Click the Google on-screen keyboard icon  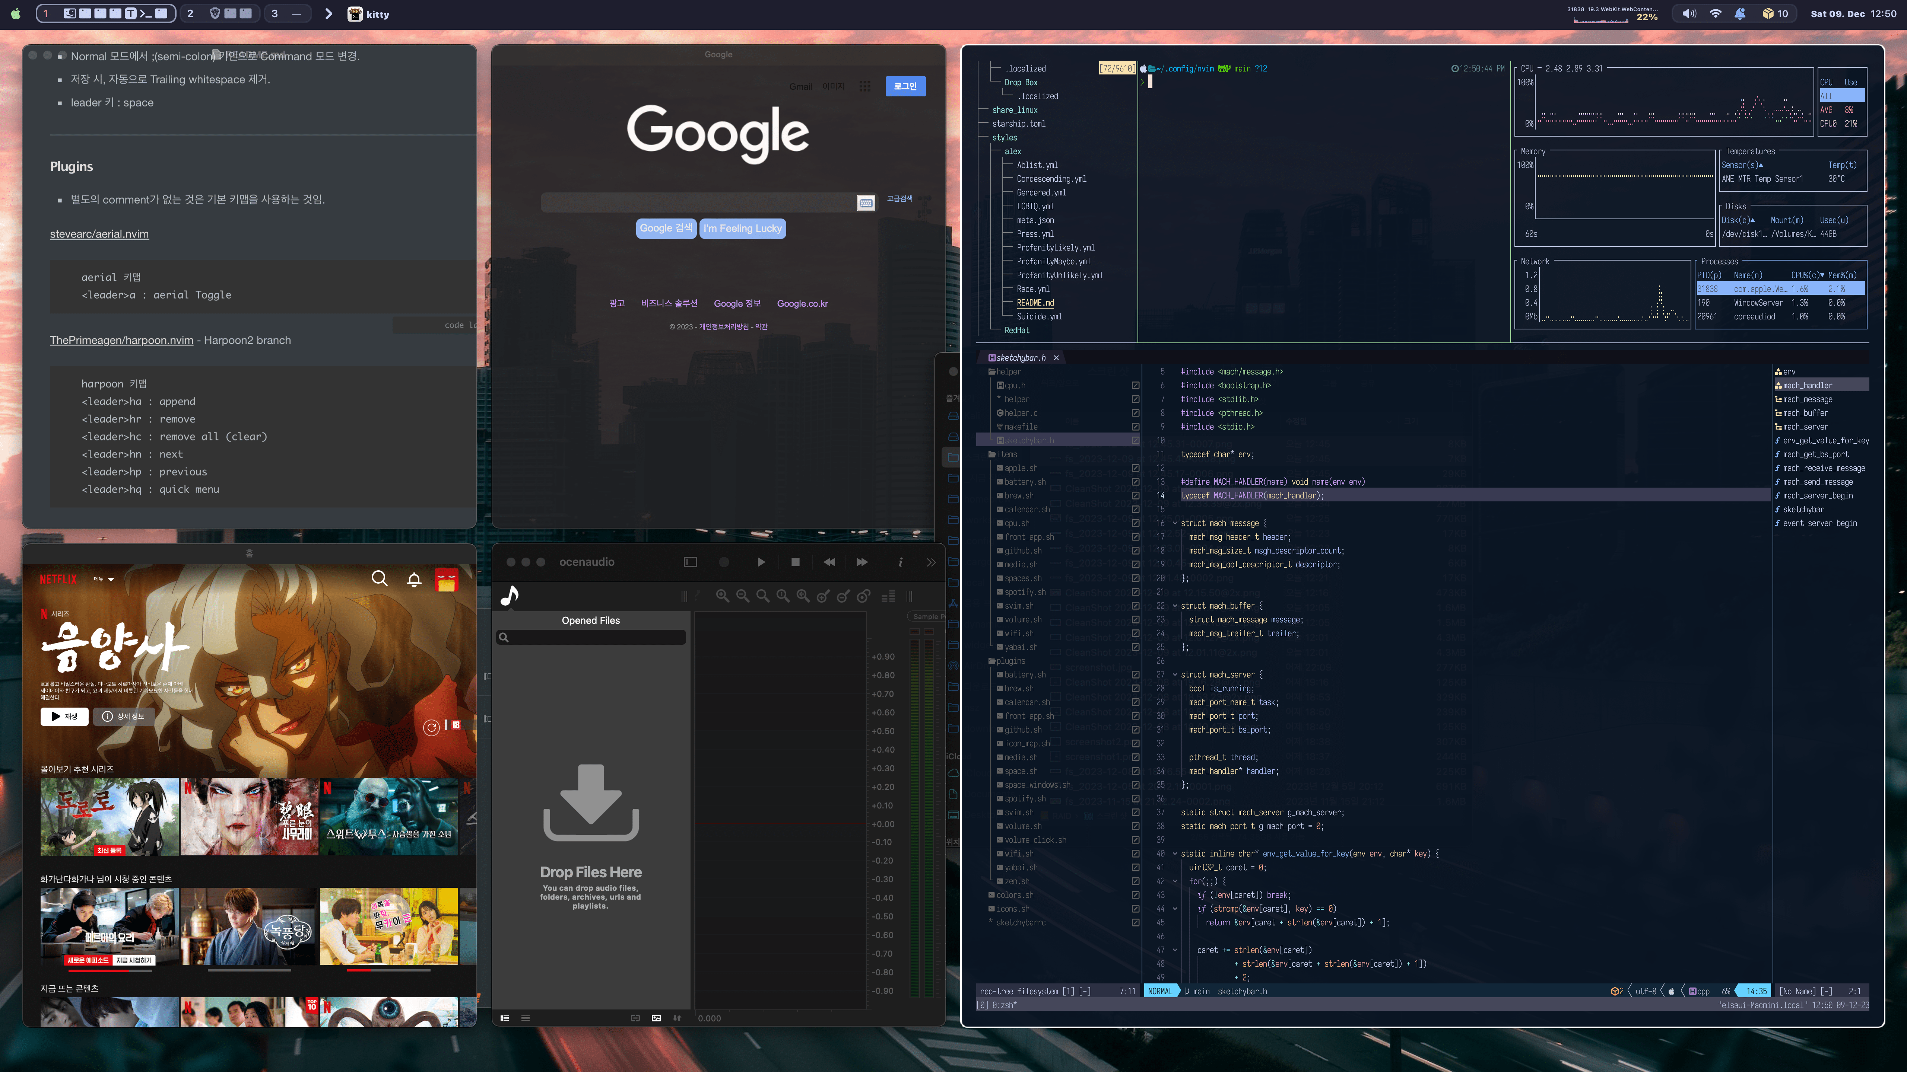(865, 203)
